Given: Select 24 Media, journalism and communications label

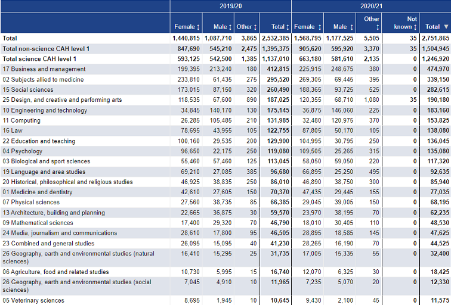Looking at the screenshot, I should click(x=60, y=233).
